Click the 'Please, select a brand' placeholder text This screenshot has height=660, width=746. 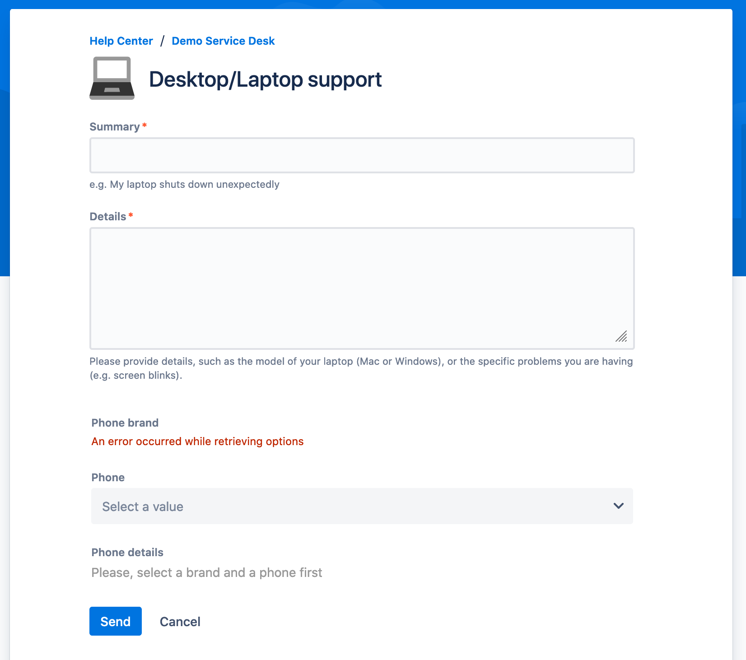pos(206,573)
